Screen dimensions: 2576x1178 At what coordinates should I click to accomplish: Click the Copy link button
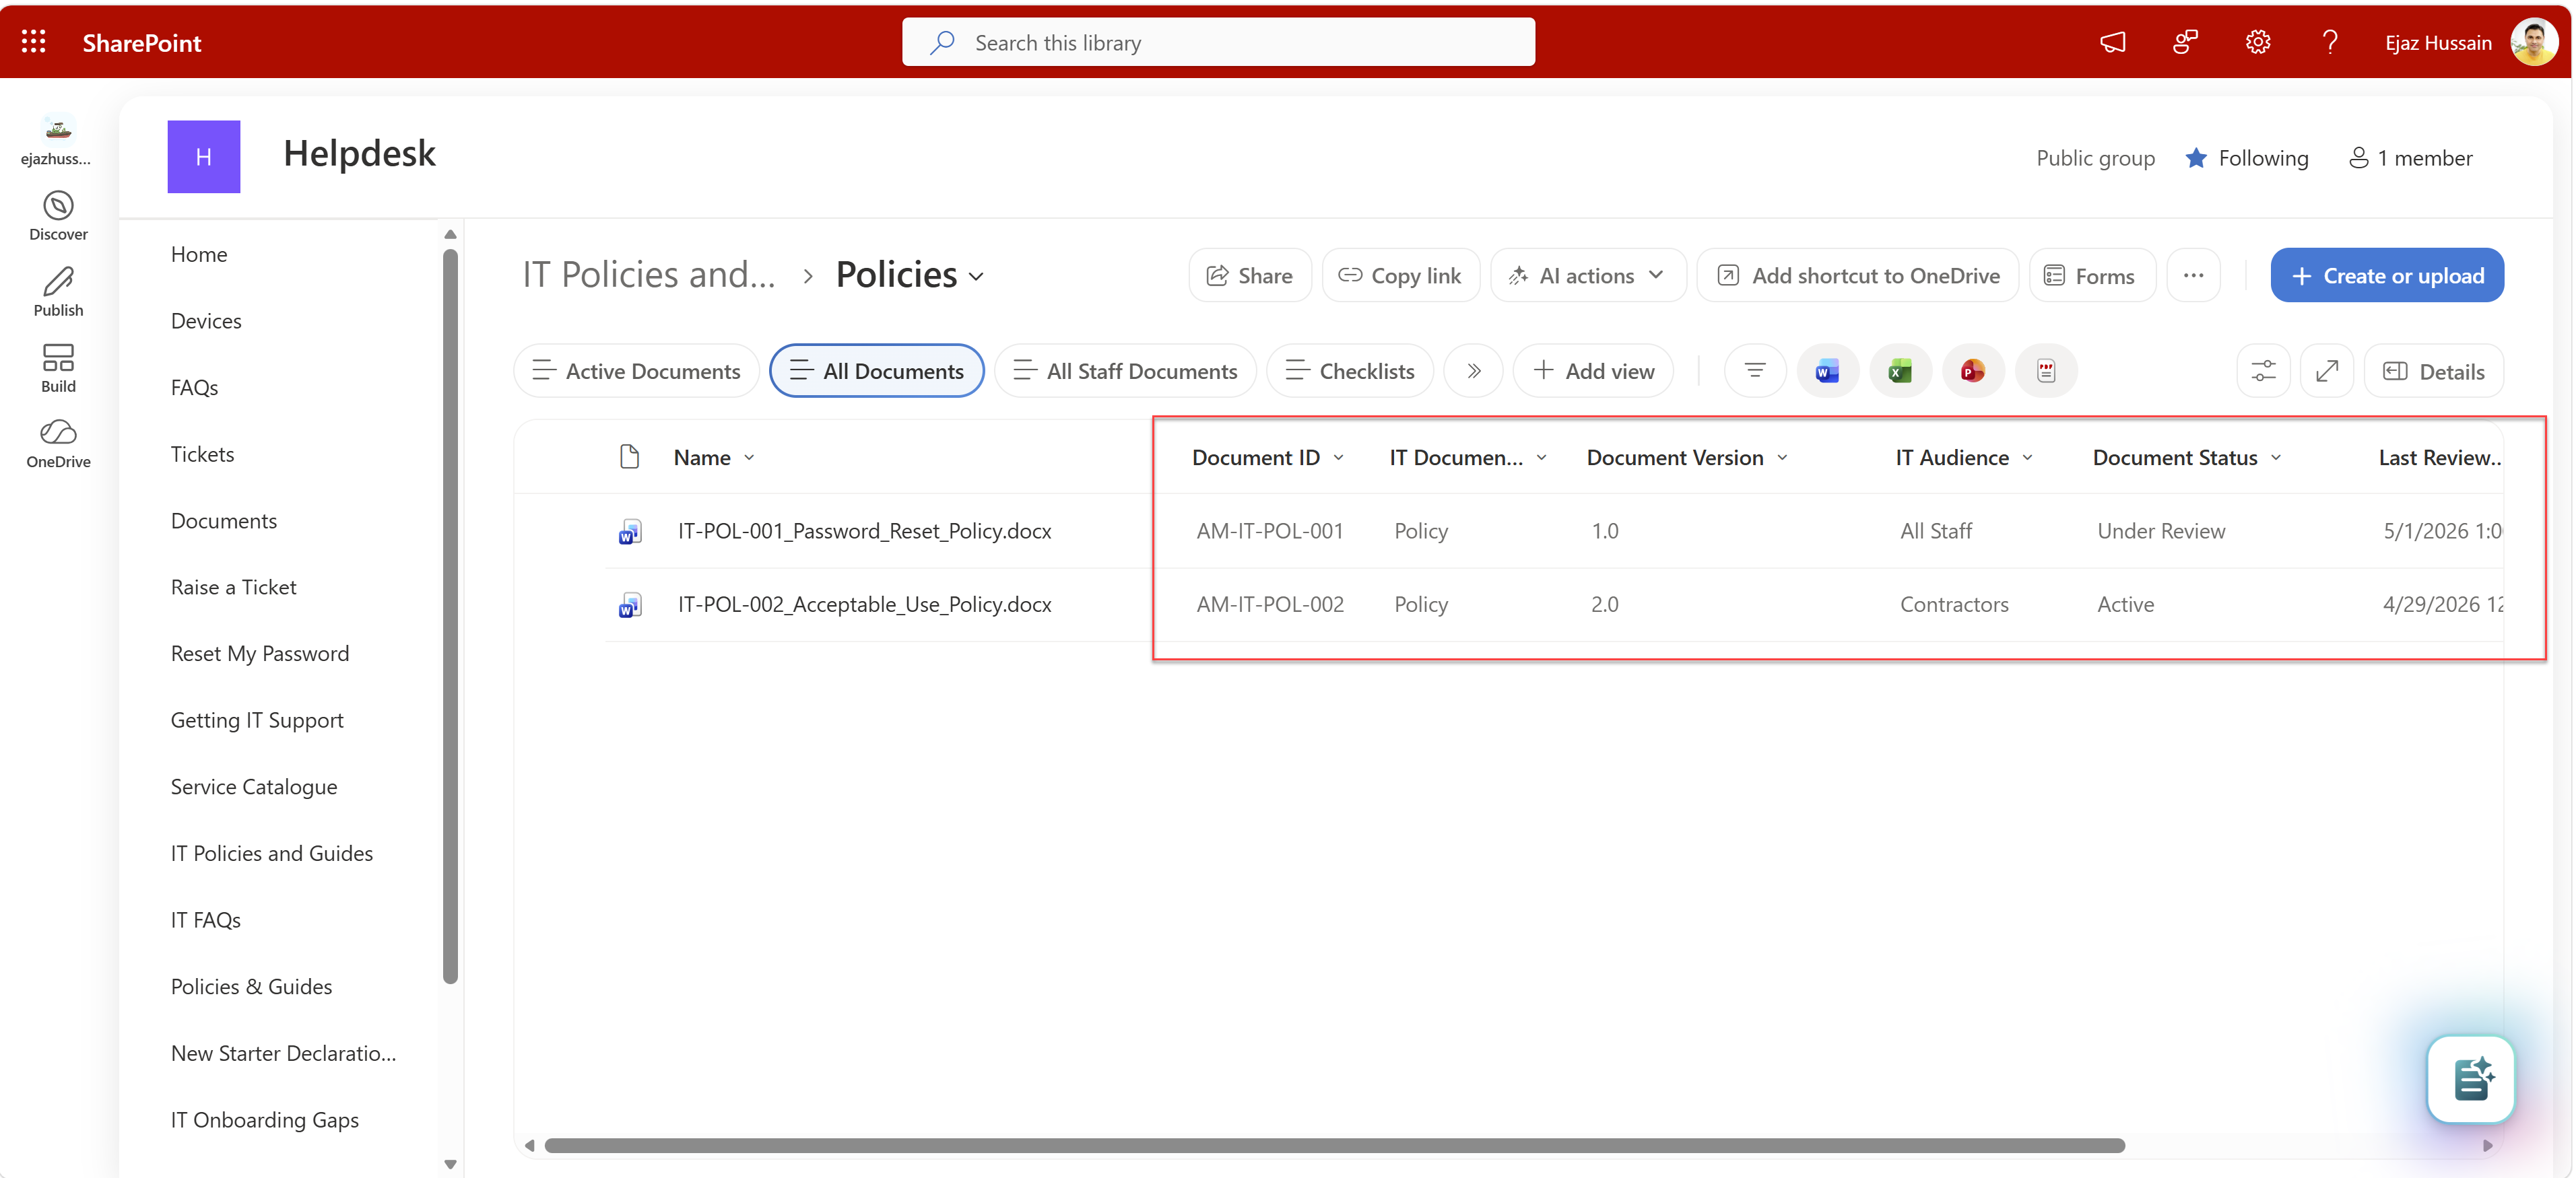(1400, 275)
